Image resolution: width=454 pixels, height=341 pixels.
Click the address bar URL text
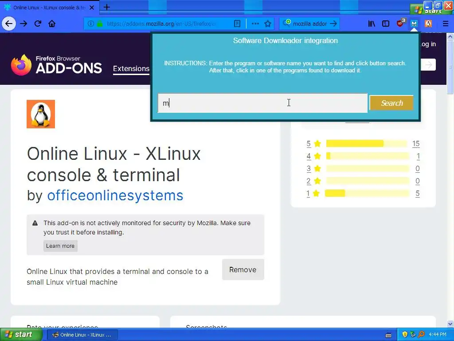(161, 24)
